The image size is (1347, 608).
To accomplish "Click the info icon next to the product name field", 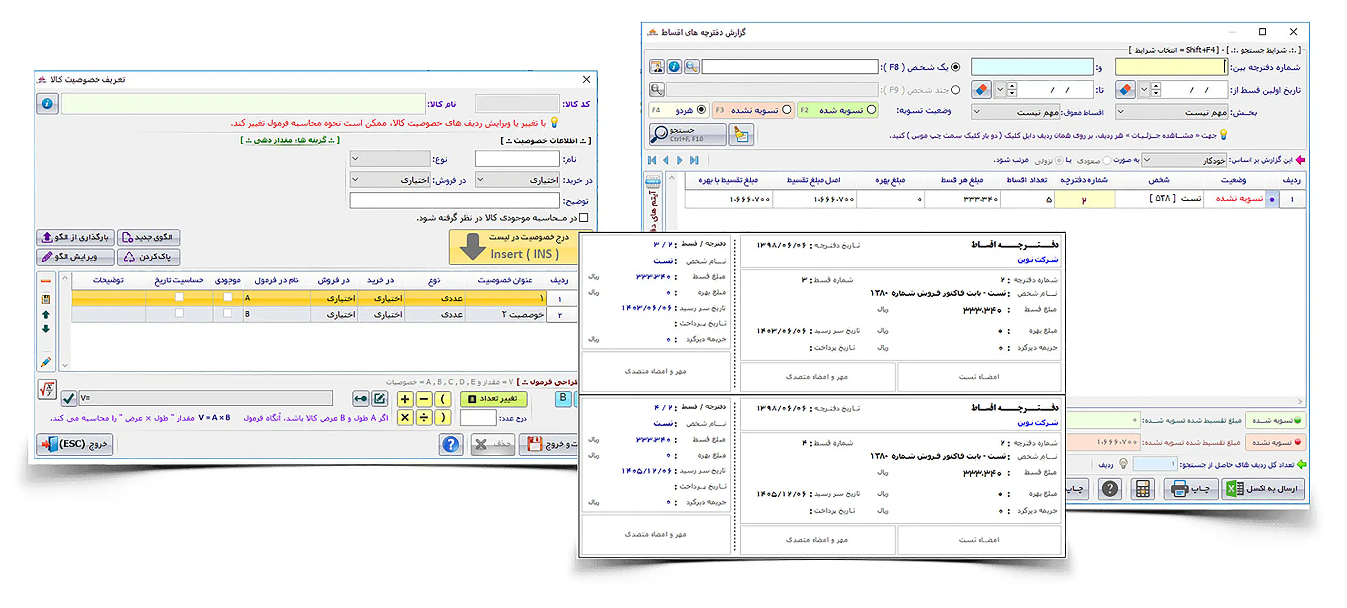I will [47, 104].
